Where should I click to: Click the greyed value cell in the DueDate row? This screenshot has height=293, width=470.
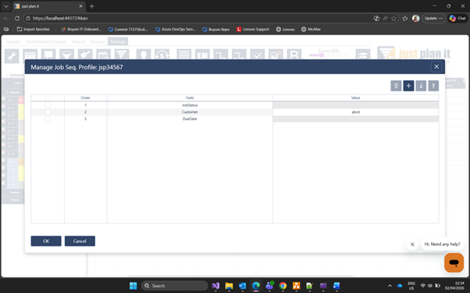355,118
